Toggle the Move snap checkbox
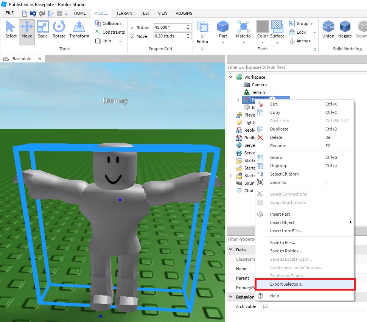 [132, 36]
